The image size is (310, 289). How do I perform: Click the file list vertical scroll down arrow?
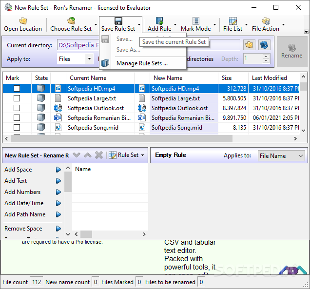tap(304, 131)
